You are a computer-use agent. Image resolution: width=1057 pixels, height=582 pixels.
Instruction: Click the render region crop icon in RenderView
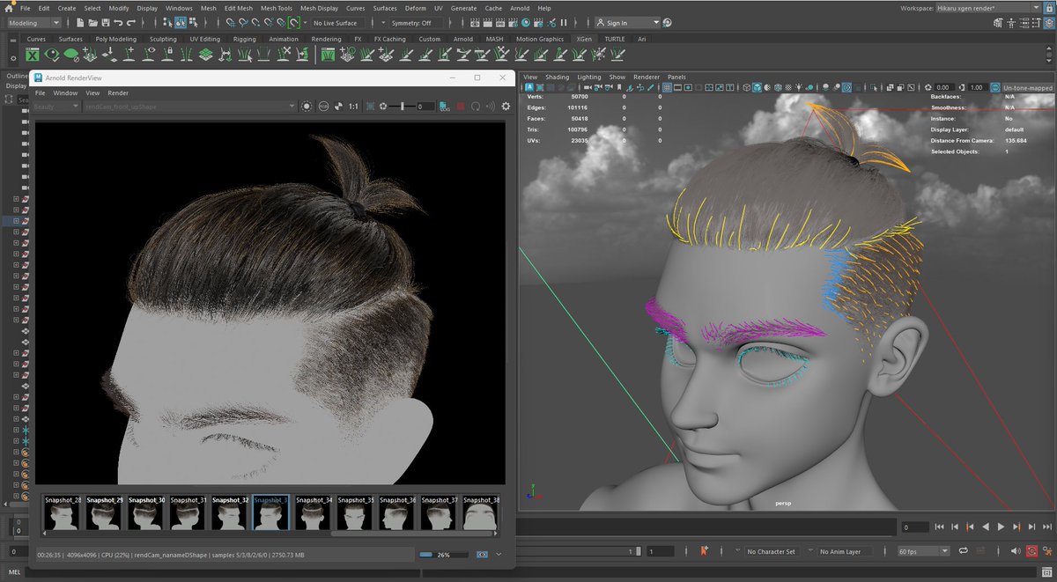[x=370, y=107]
